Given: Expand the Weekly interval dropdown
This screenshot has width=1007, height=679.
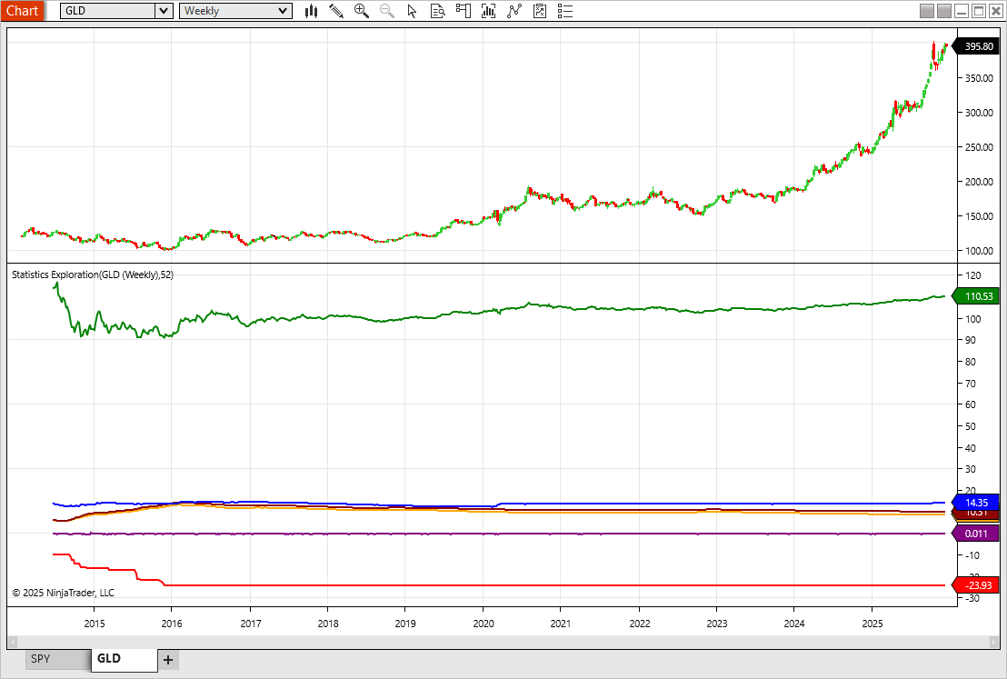Looking at the screenshot, I should [x=283, y=11].
